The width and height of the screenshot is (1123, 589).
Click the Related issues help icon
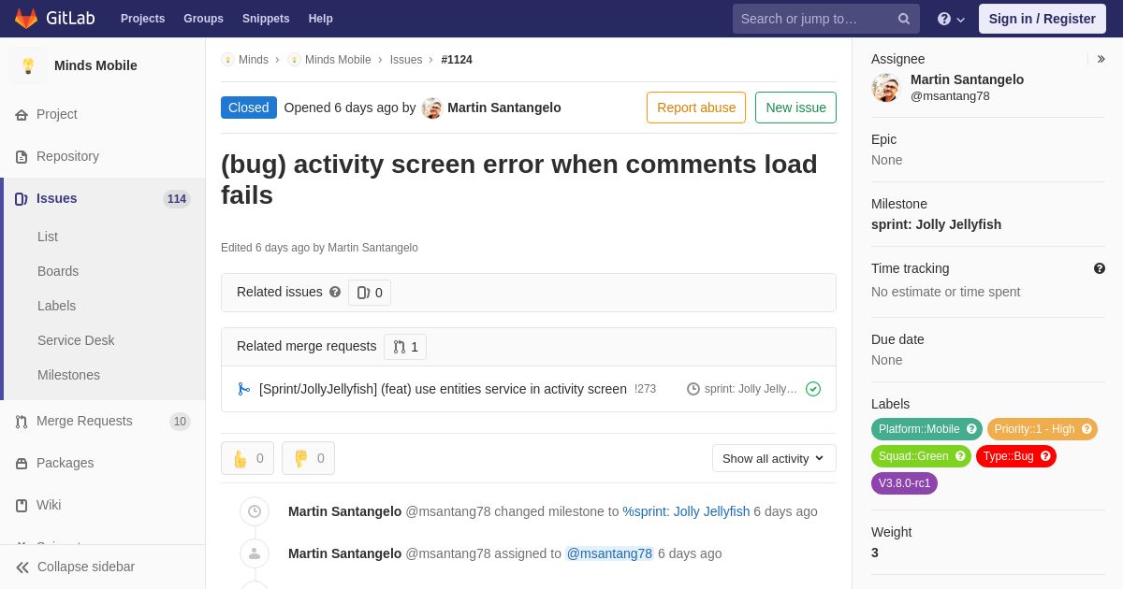point(335,292)
